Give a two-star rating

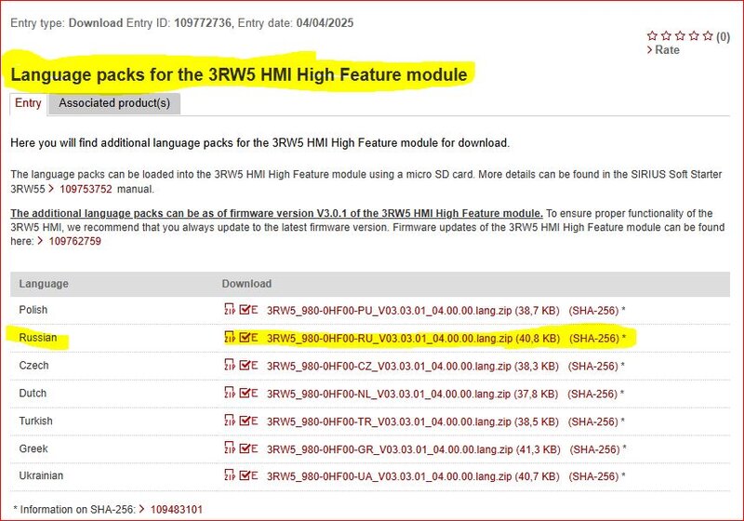[x=666, y=35]
